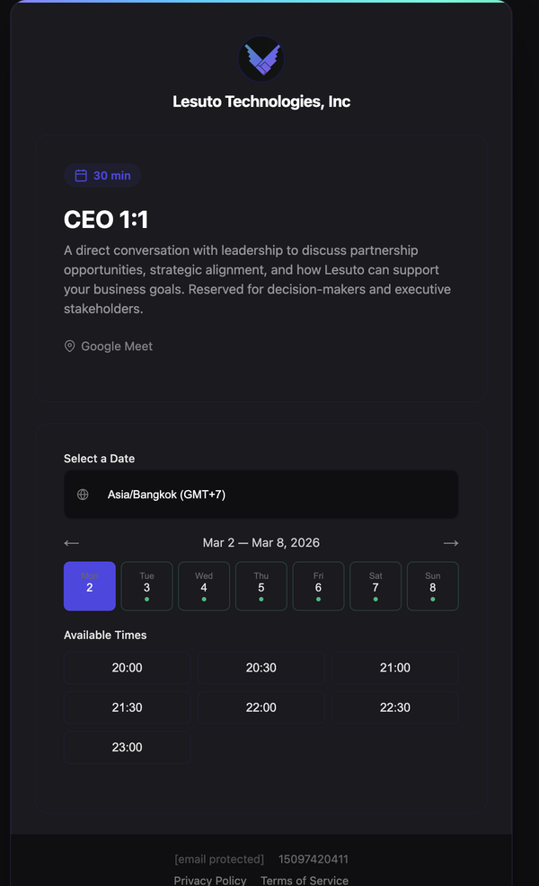Open the Terms of Service link
The image size is (539, 886).
tap(305, 881)
